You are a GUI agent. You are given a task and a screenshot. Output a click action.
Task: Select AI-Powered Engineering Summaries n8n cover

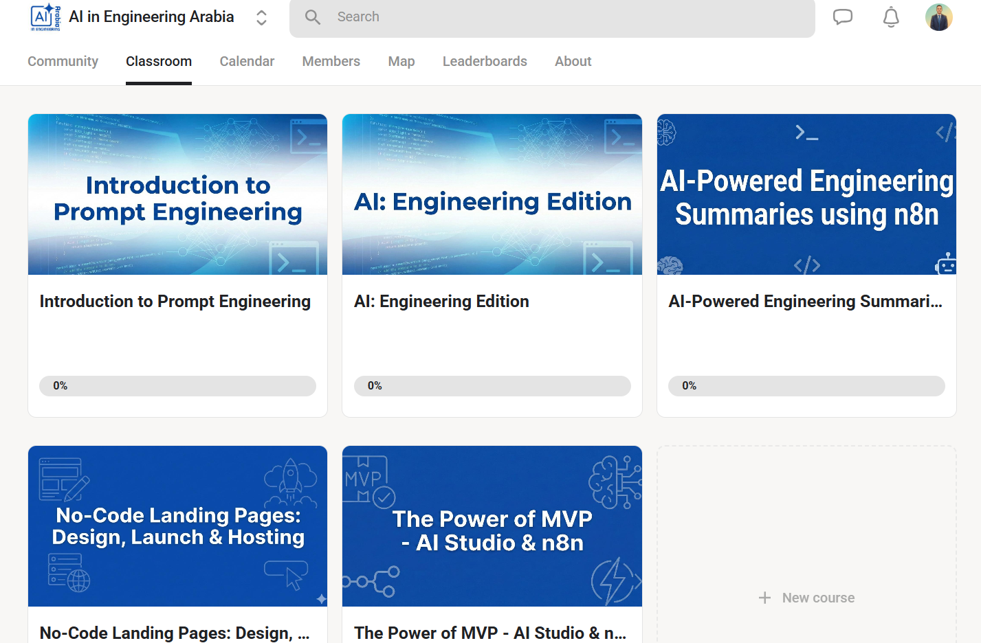(x=806, y=194)
